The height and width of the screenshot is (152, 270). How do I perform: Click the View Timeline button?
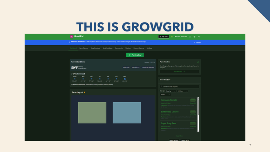tap(179, 72)
